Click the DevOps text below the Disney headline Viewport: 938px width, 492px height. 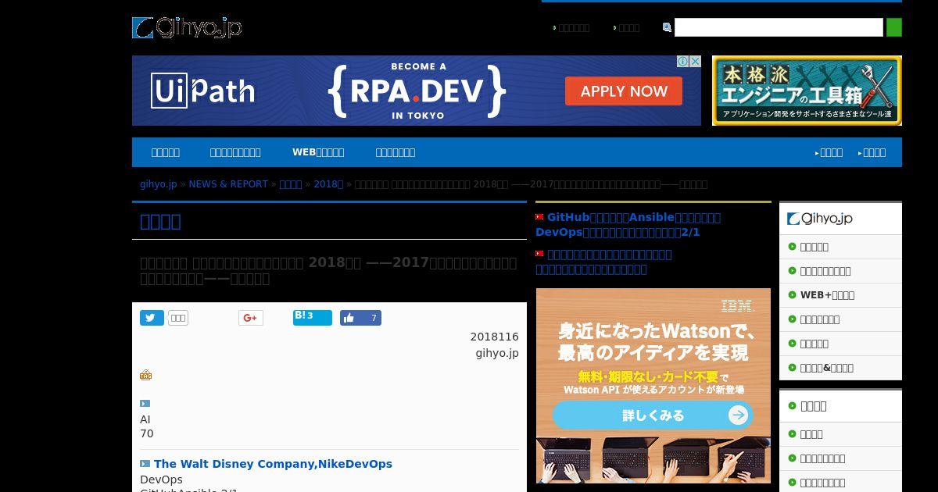point(161,480)
